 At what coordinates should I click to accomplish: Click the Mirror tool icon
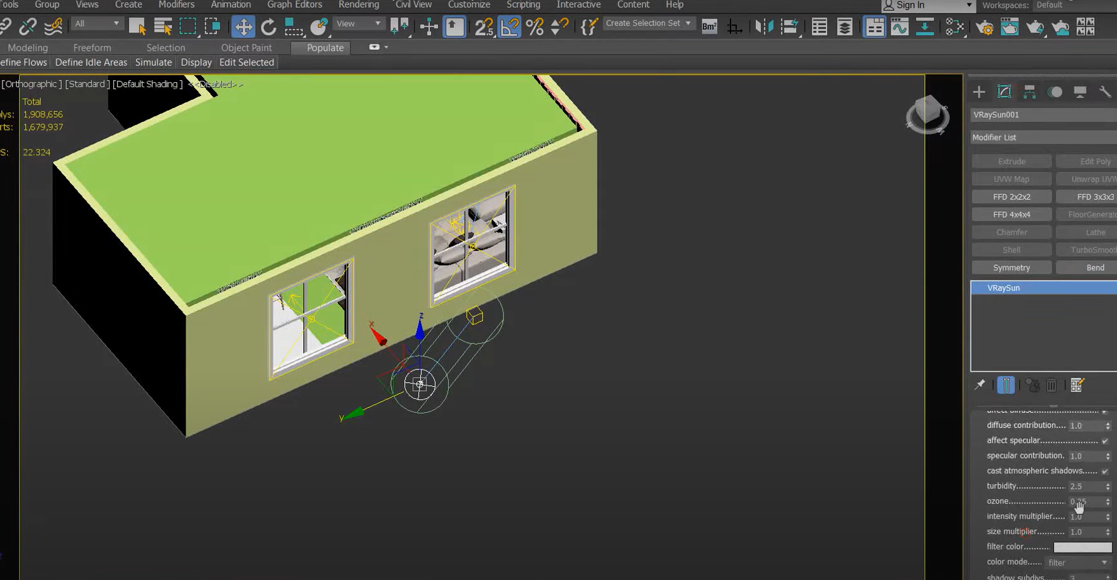764,27
